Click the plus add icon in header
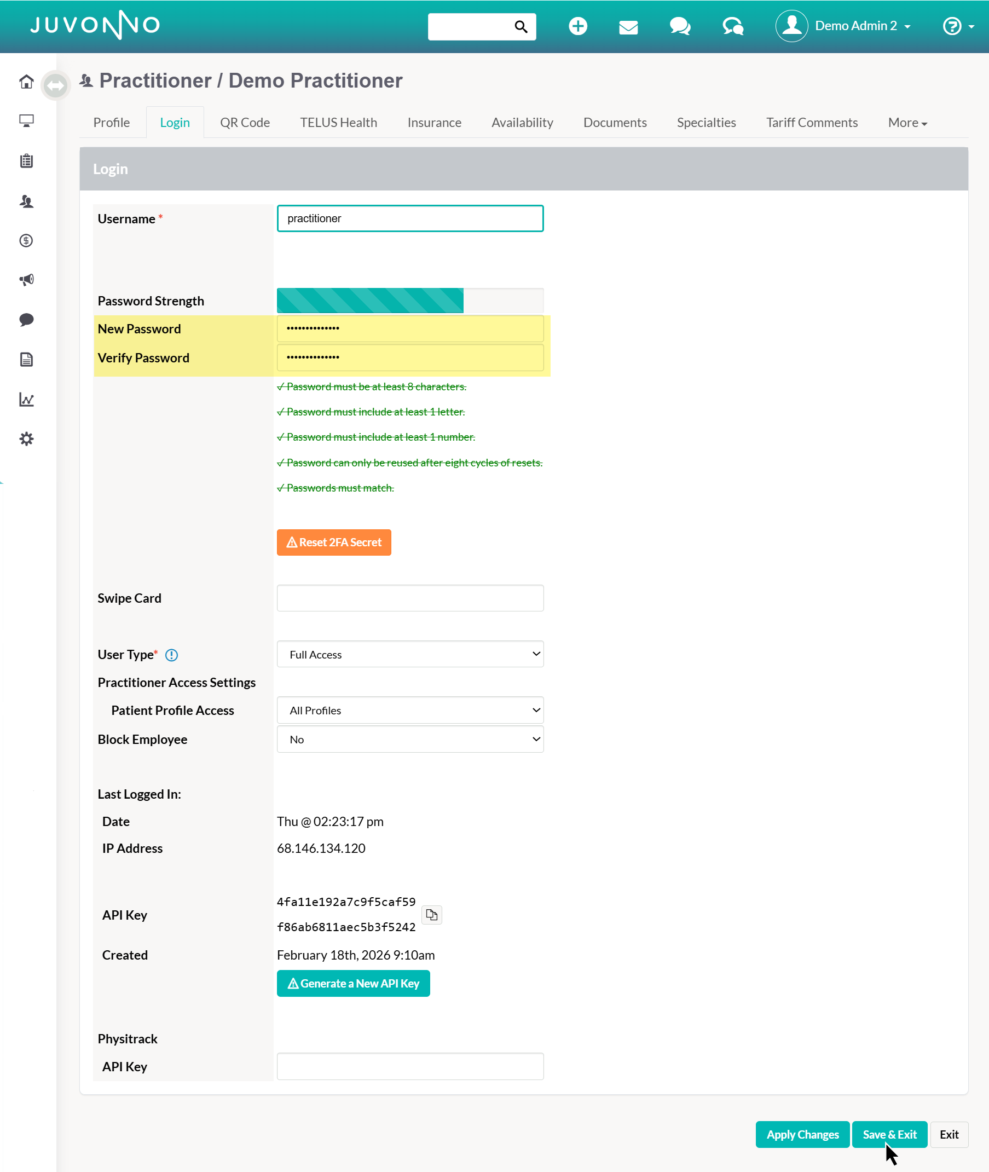 [577, 26]
